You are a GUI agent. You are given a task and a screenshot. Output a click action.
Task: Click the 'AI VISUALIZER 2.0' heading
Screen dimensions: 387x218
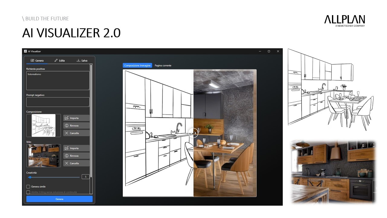71,33
